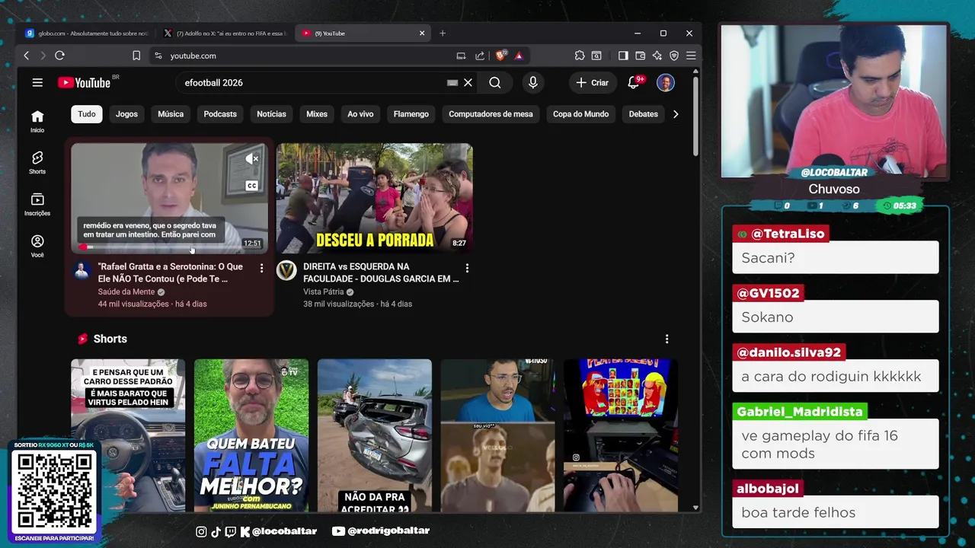Image resolution: width=975 pixels, height=548 pixels.
Task: Open site information in the address bar
Action: (x=158, y=56)
